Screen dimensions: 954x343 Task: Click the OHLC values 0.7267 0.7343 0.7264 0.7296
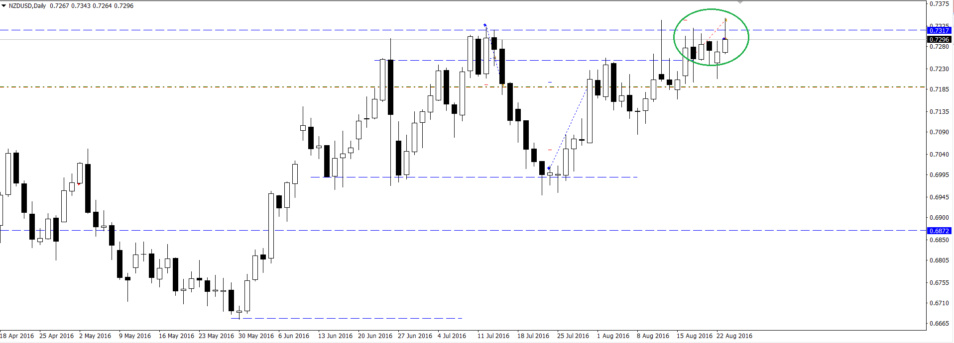pos(92,6)
